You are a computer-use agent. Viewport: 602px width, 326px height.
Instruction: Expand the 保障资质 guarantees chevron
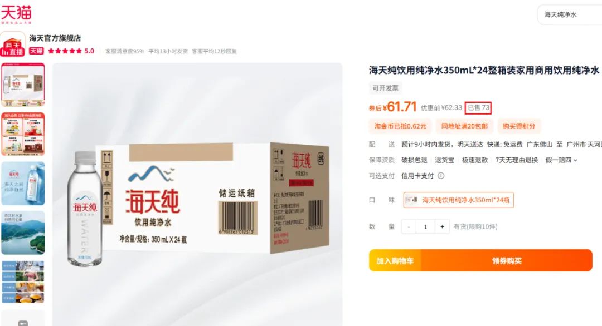coord(575,161)
